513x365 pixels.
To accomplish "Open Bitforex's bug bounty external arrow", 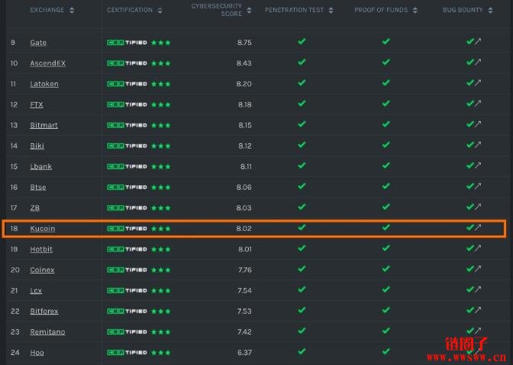I will (x=478, y=310).
